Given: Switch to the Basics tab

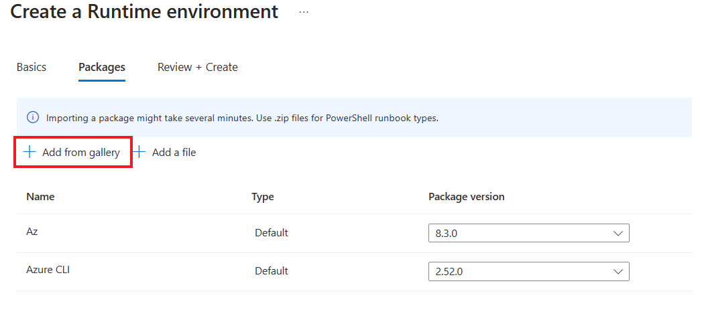Looking at the screenshot, I should (32, 67).
